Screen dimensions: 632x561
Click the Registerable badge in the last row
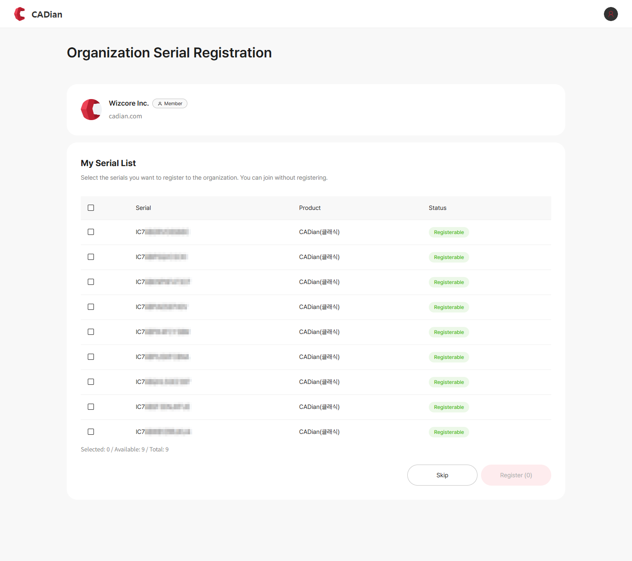(x=449, y=432)
